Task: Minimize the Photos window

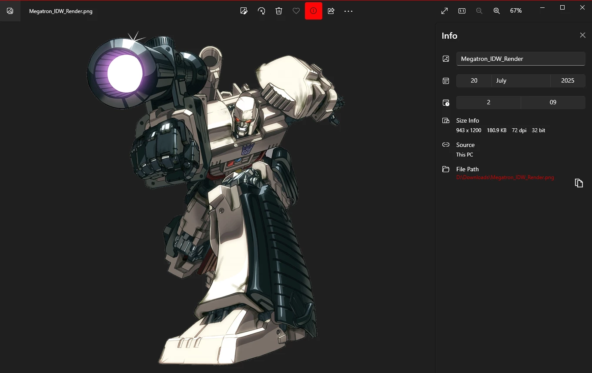Action: 542,7
